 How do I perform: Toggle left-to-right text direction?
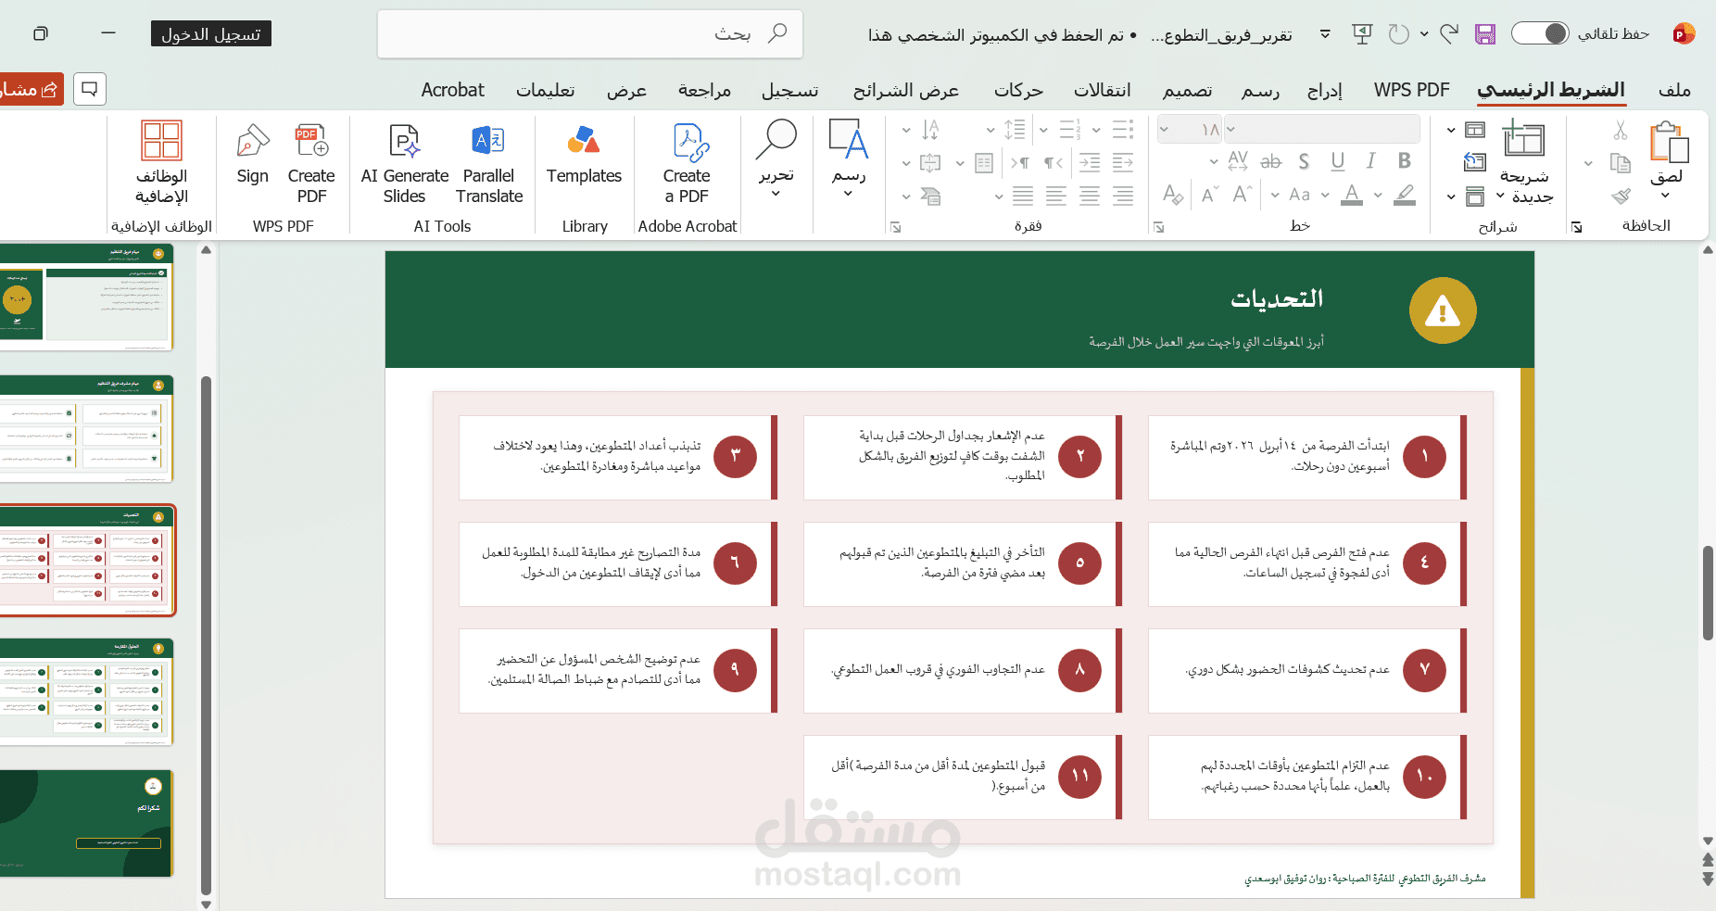click(1020, 163)
